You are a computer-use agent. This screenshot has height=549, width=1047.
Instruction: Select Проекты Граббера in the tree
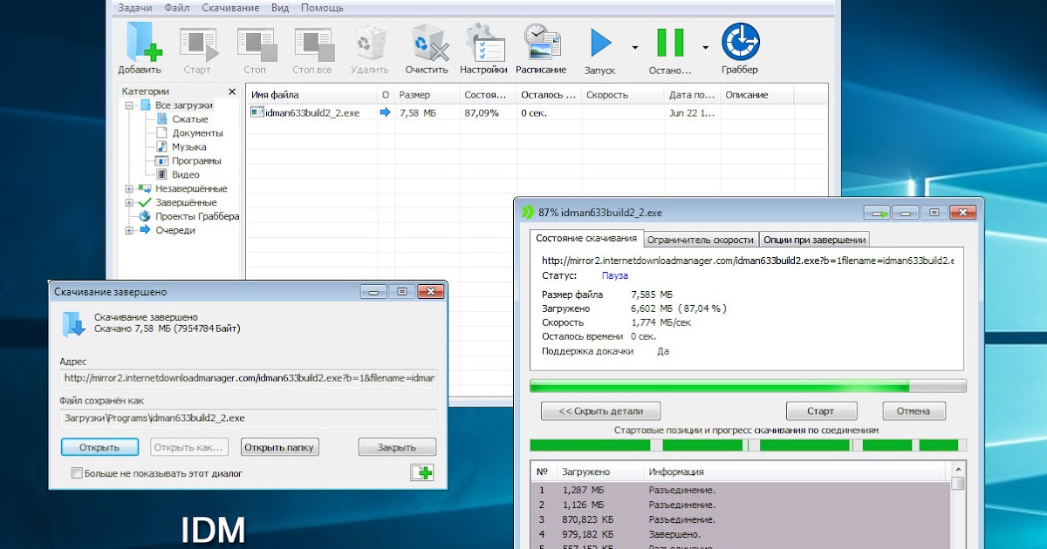pos(197,217)
